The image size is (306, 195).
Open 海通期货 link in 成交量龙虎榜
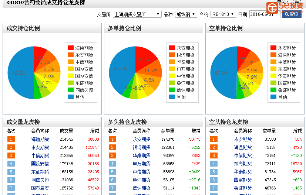click(40, 139)
